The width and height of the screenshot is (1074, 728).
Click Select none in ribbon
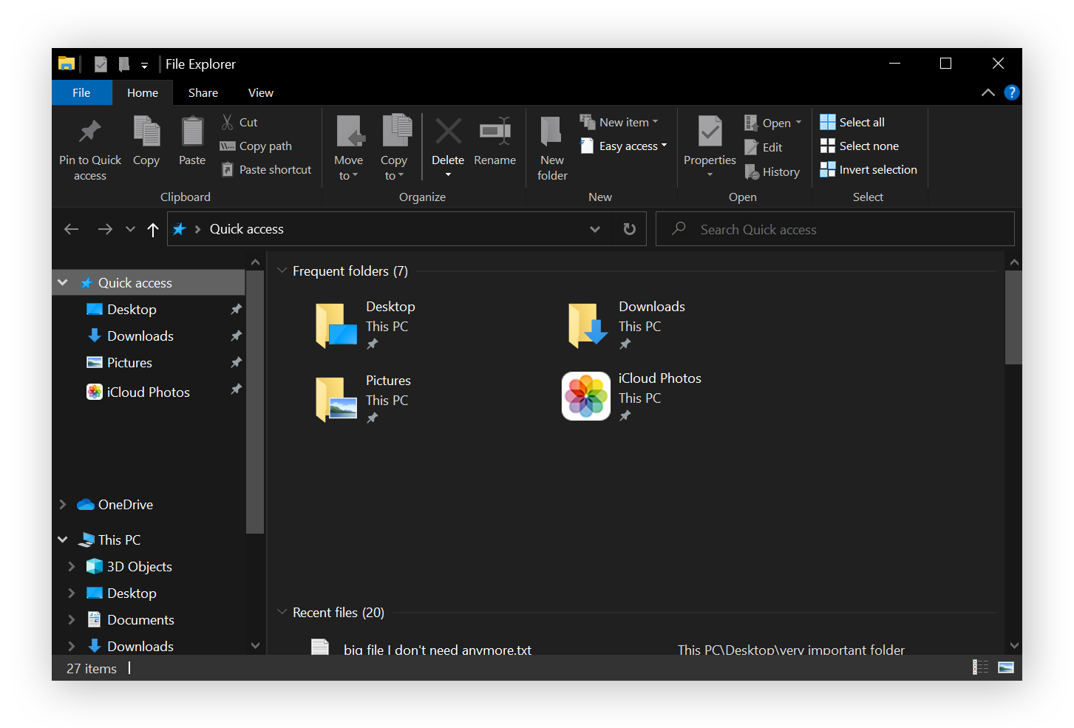(x=860, y=146)
